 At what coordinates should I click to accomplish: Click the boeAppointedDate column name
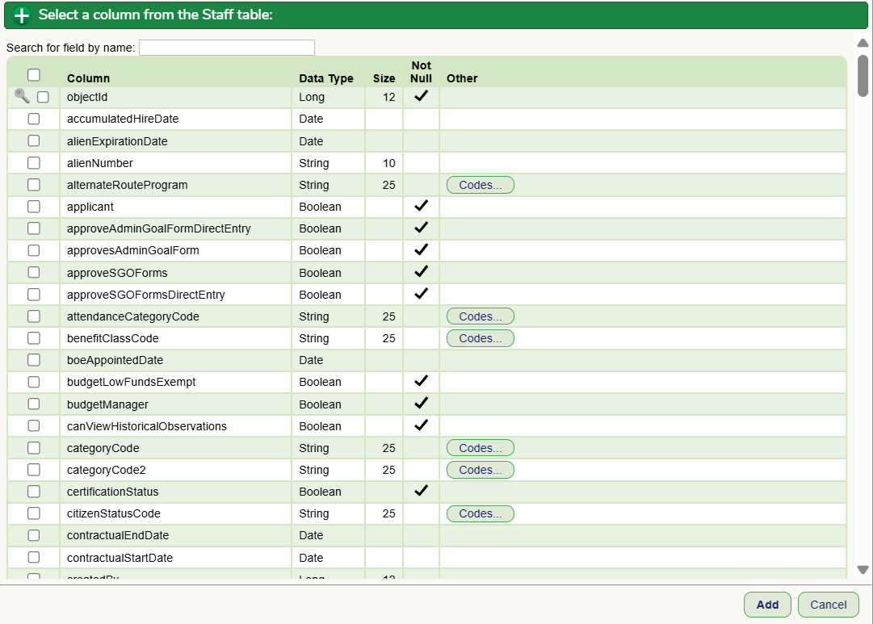[x=115, y=360]
